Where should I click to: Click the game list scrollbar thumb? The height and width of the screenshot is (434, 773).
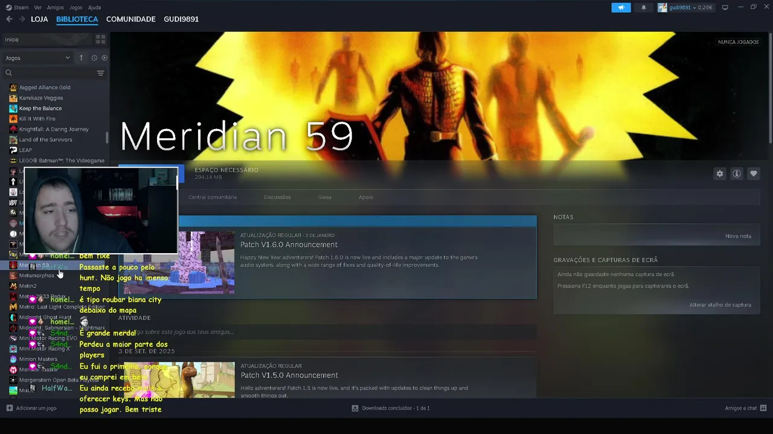click(107, 137)
